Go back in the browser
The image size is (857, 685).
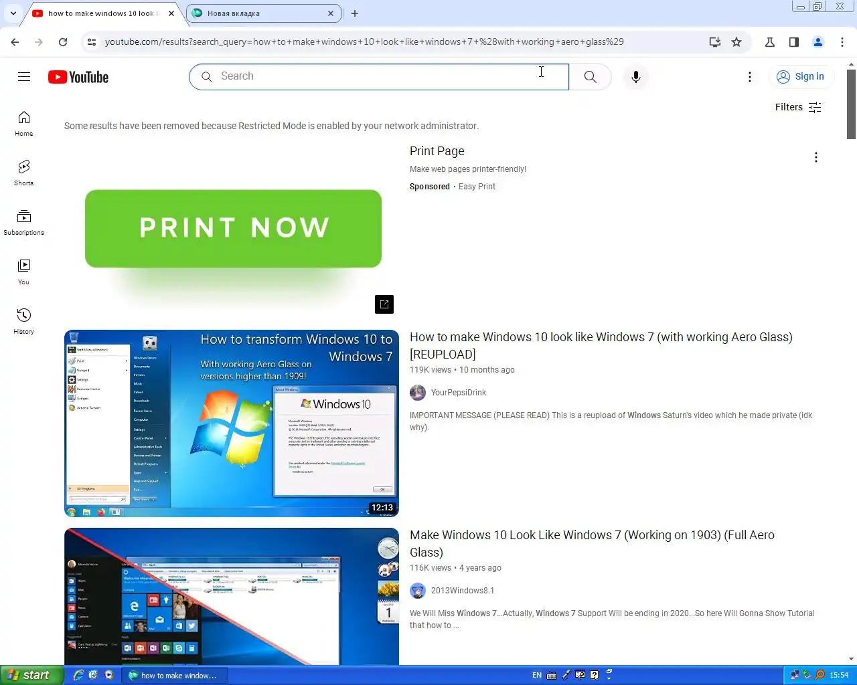[15, 41]
